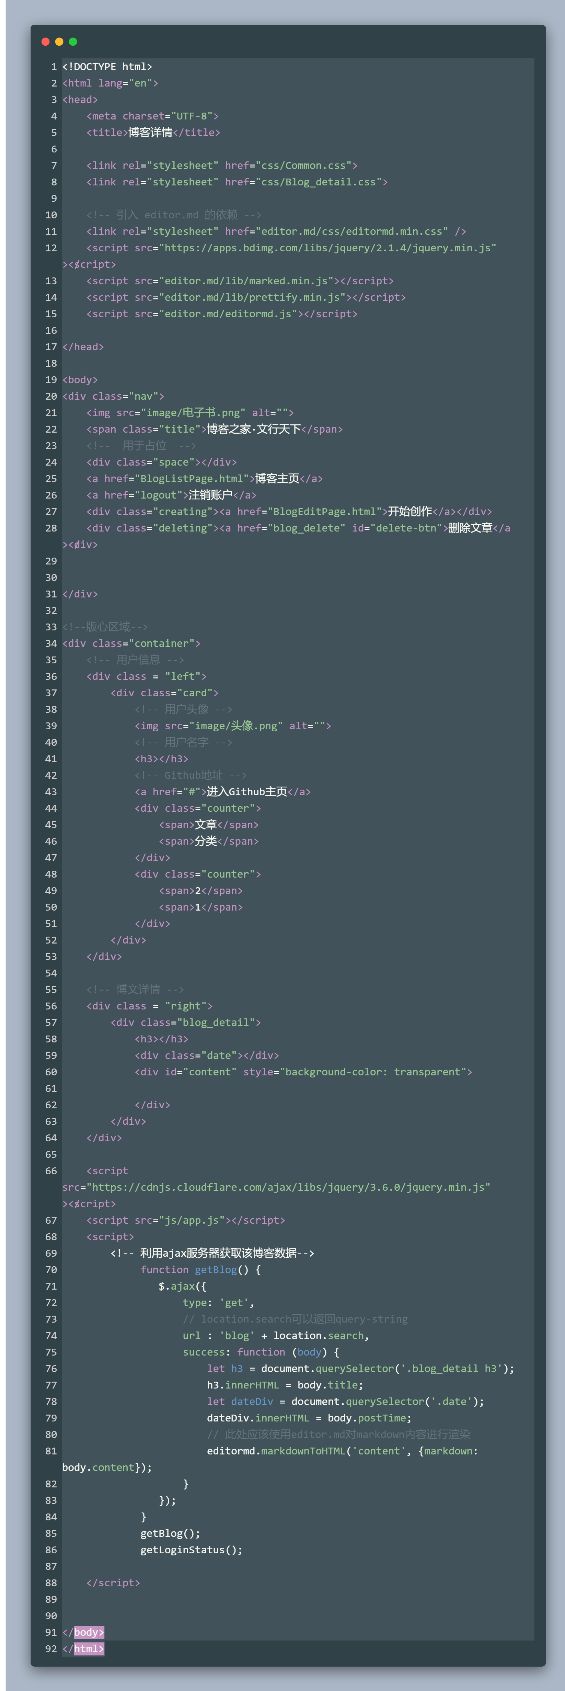This screenshot has height=1691, width=565.
Task: Click the yellow minimize dot
Action: pos(59,41)
